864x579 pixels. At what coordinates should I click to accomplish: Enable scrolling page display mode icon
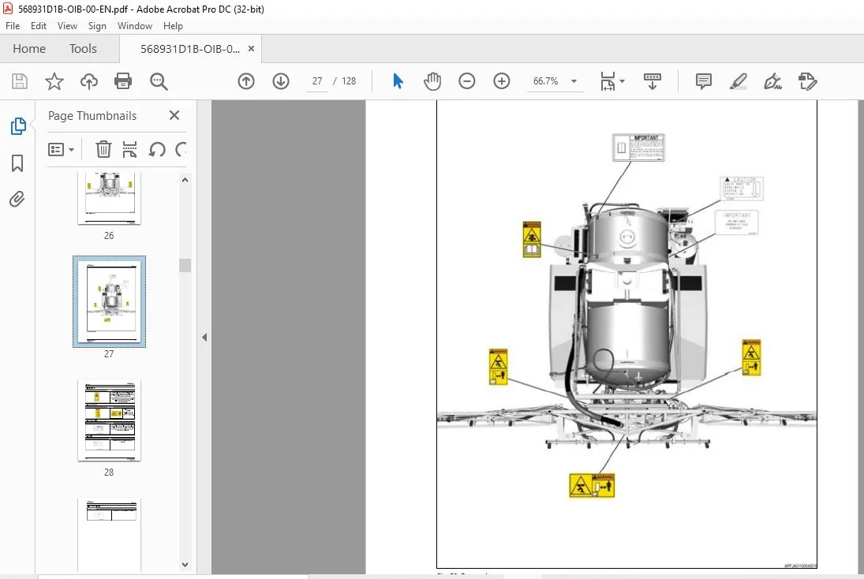[653, 81]
